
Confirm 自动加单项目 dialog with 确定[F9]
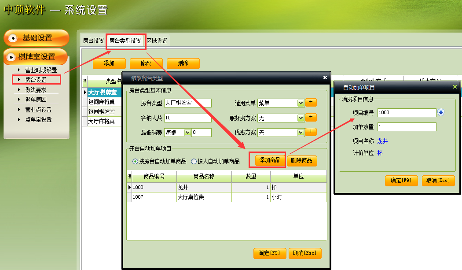pyautogui.click(x=401, y=181)
